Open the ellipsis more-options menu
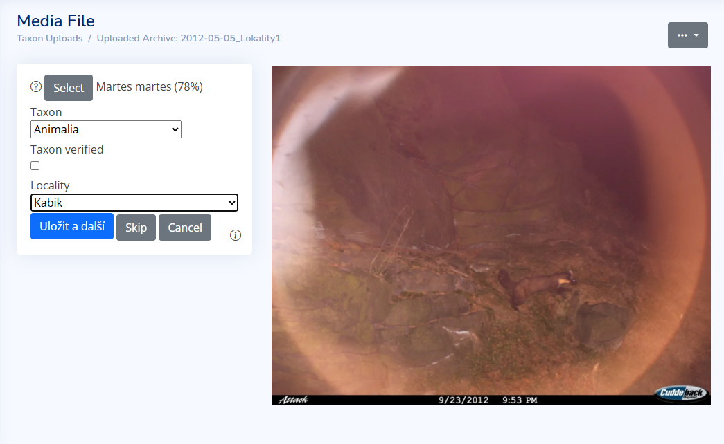Viewport: 724px width, 444px height. click(687, 35)
